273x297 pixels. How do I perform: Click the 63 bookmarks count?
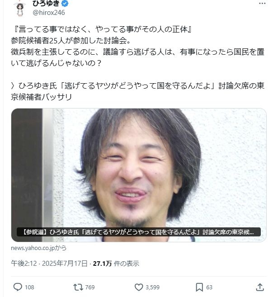click(209, 288)
